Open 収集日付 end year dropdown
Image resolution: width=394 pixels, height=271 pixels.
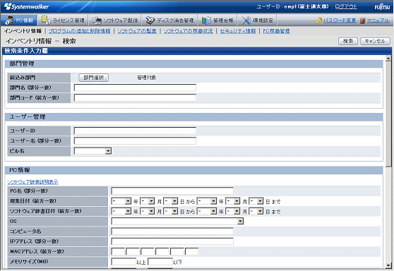tap(207, 201)
